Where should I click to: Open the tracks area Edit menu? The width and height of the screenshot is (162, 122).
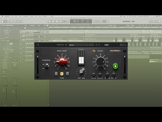[26, 25]
